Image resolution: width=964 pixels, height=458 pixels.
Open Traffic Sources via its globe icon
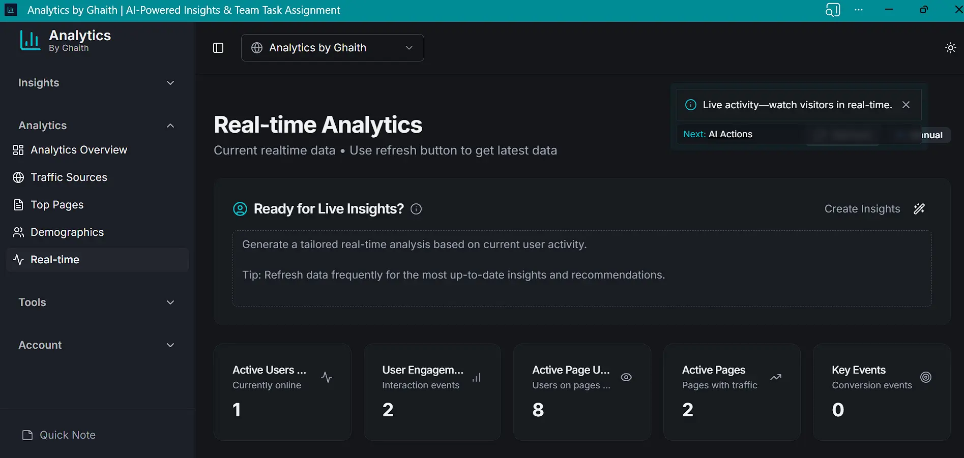pos(18,177)
